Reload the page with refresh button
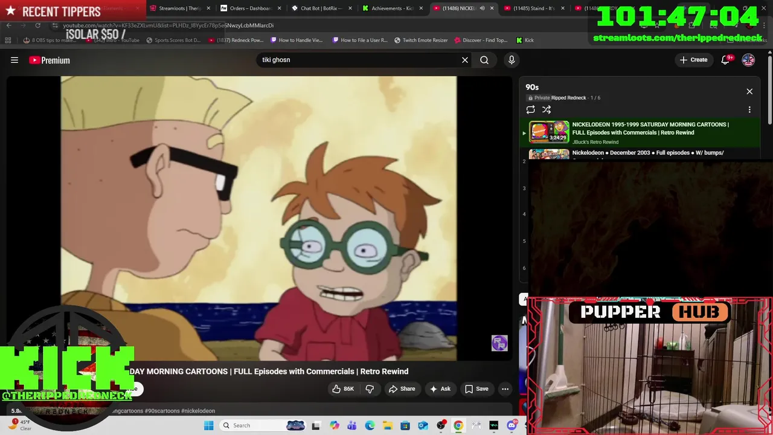Screen dimensions: 773x435 point(37,25)
